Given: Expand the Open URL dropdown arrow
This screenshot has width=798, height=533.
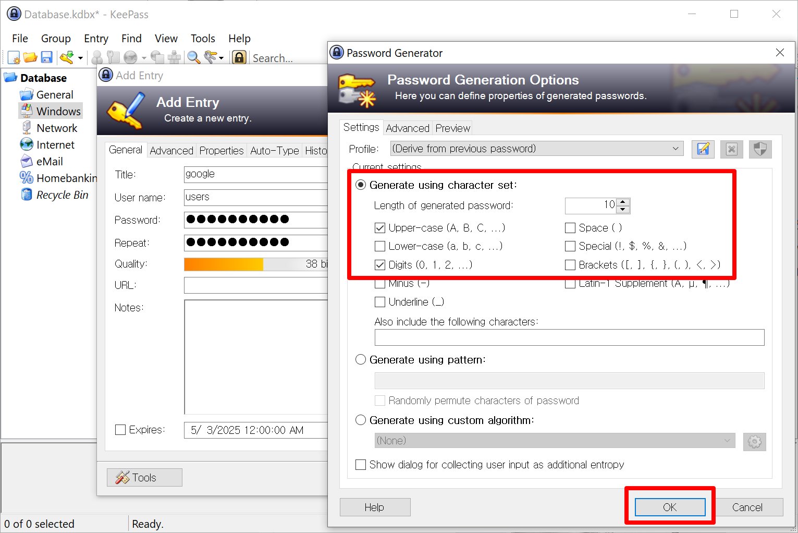Looking at the screenshot, I should (x=144, y=58).
